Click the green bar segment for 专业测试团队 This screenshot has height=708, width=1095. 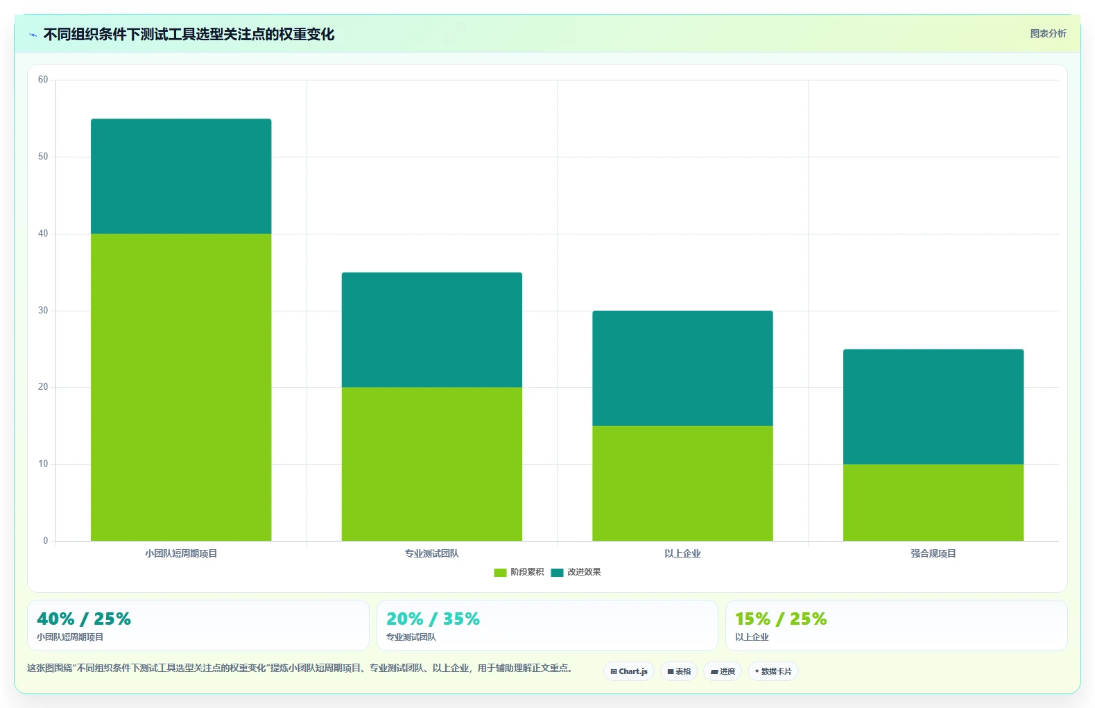click(432, 464)
